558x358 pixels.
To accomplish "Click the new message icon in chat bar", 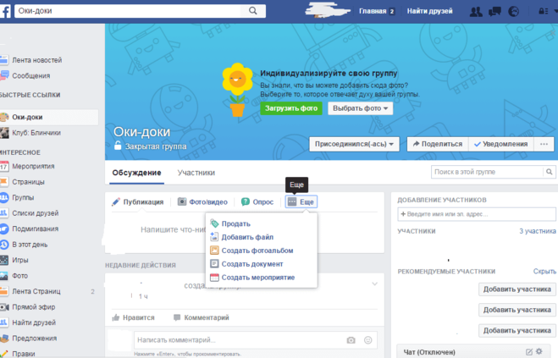I will point(529,352).
